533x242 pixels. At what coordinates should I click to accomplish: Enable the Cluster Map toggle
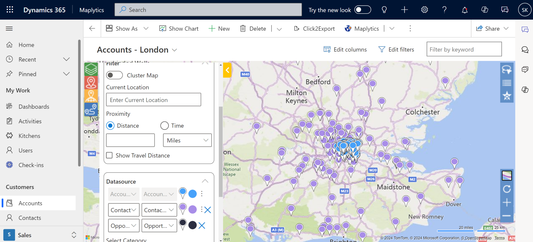tap(114, 75)
